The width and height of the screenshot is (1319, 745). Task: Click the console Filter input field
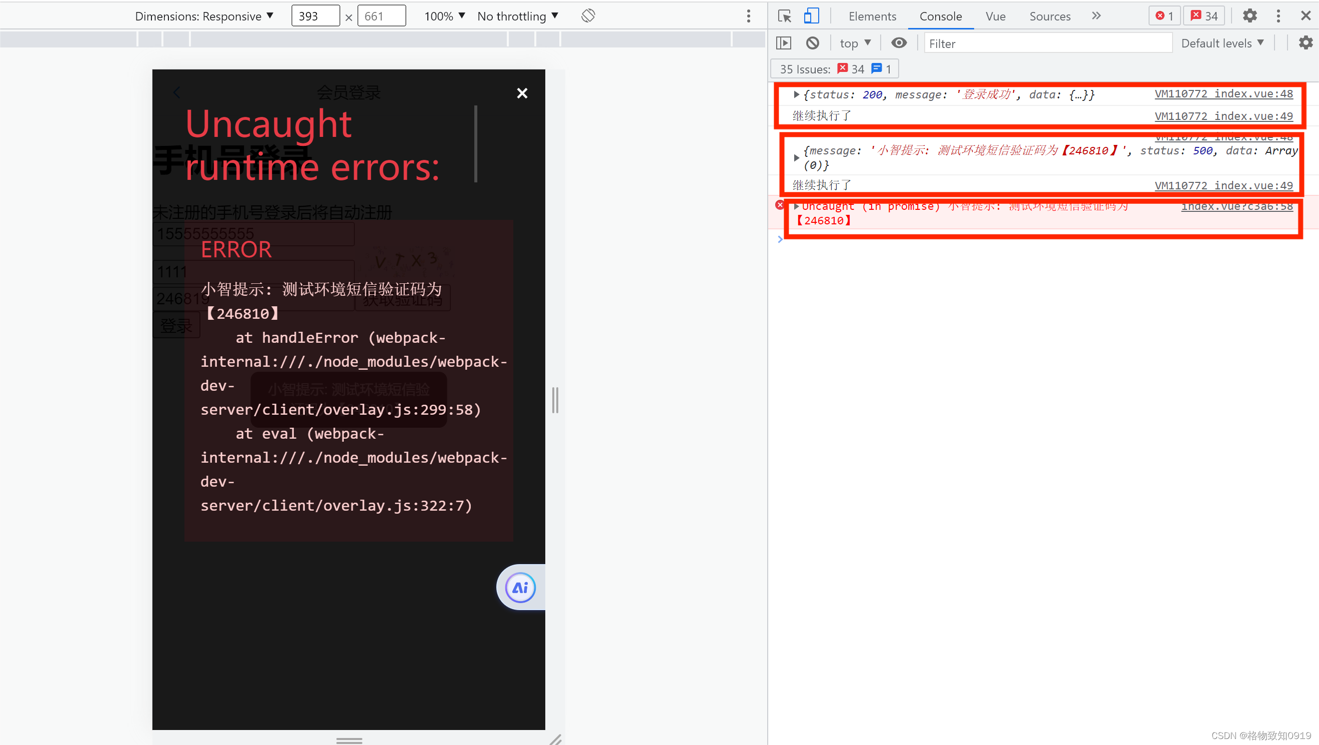pos(1047,43)
